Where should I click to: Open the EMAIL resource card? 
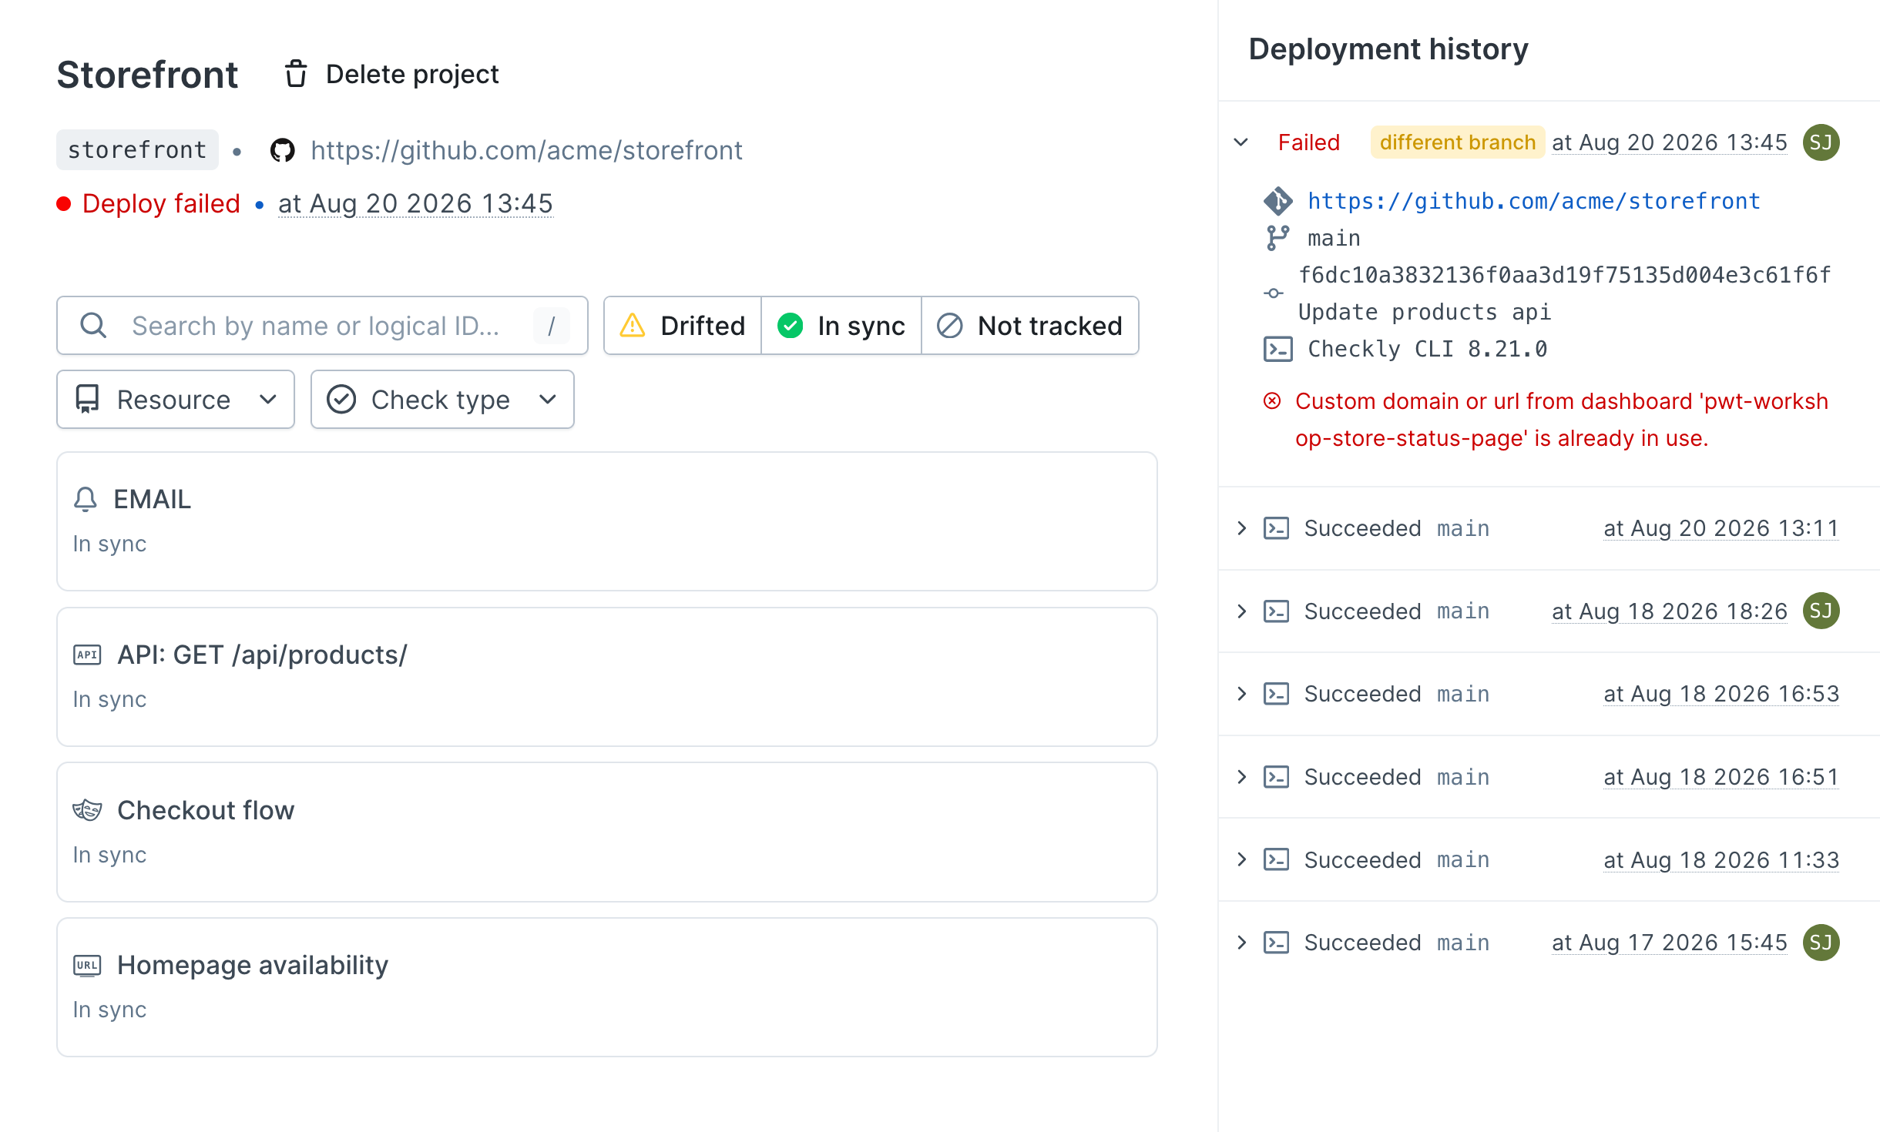coord(607,521)
